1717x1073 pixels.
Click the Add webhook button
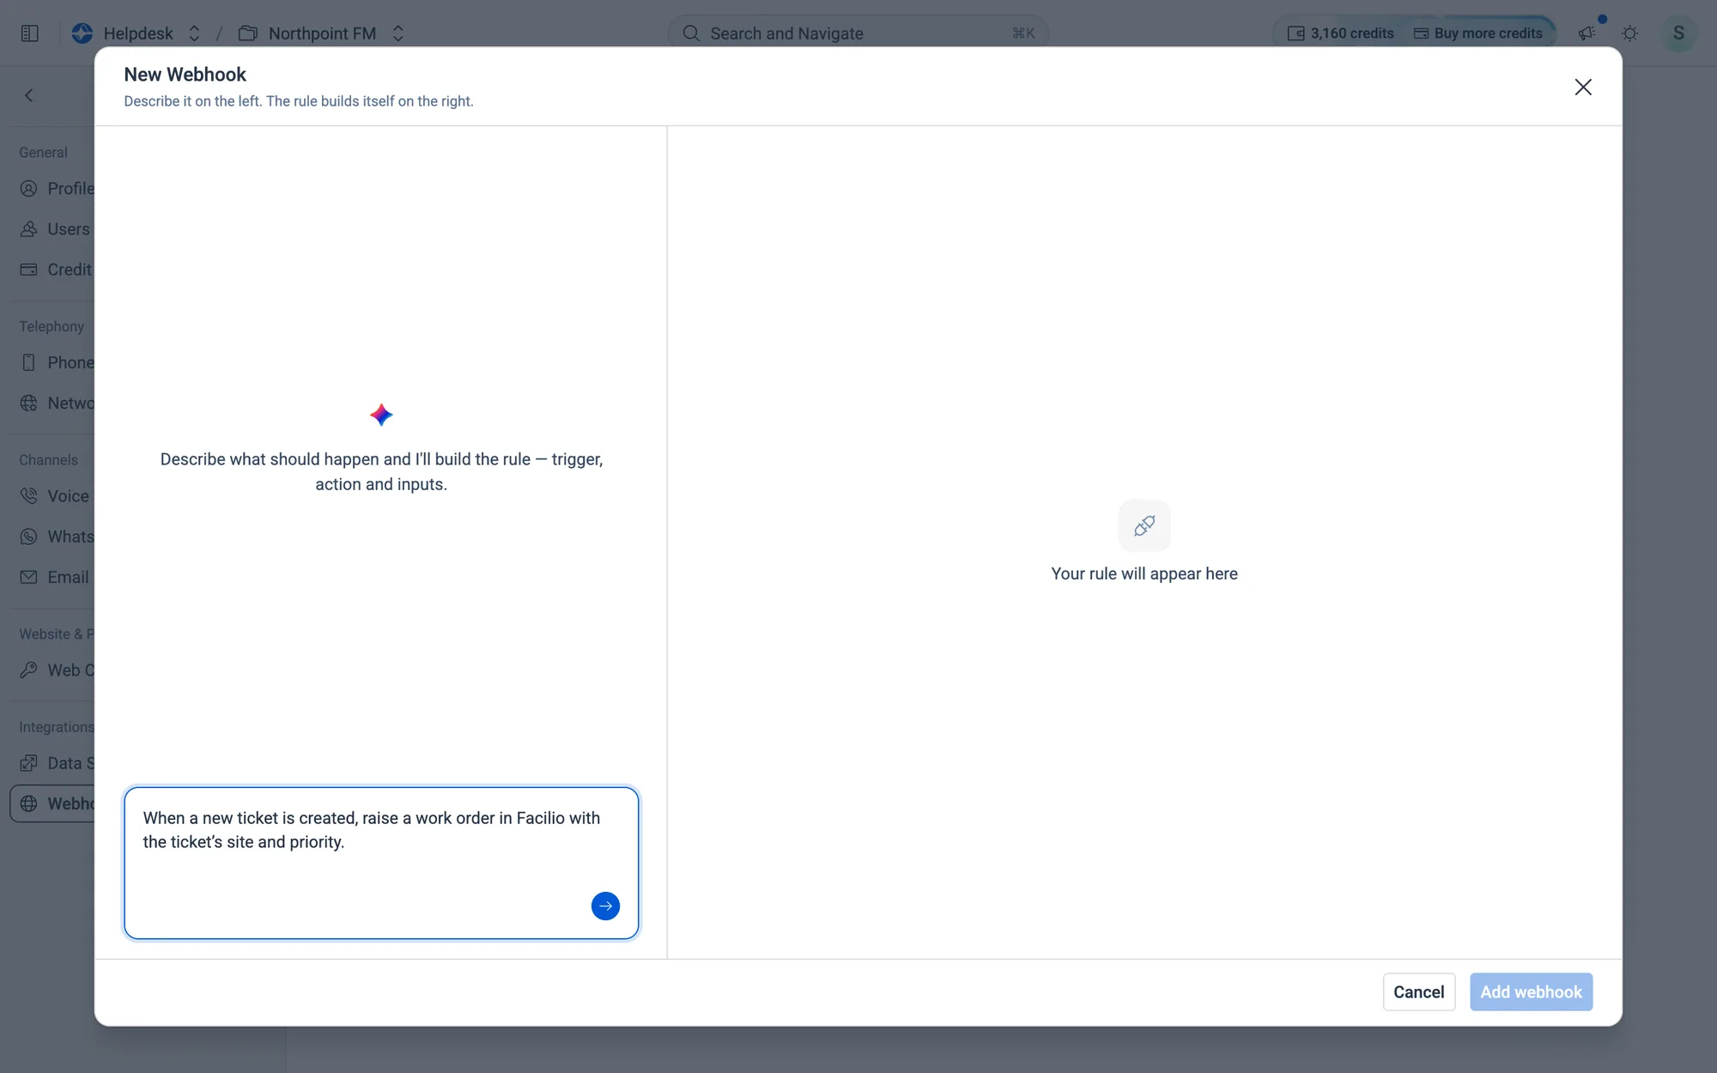point(1531,991)
